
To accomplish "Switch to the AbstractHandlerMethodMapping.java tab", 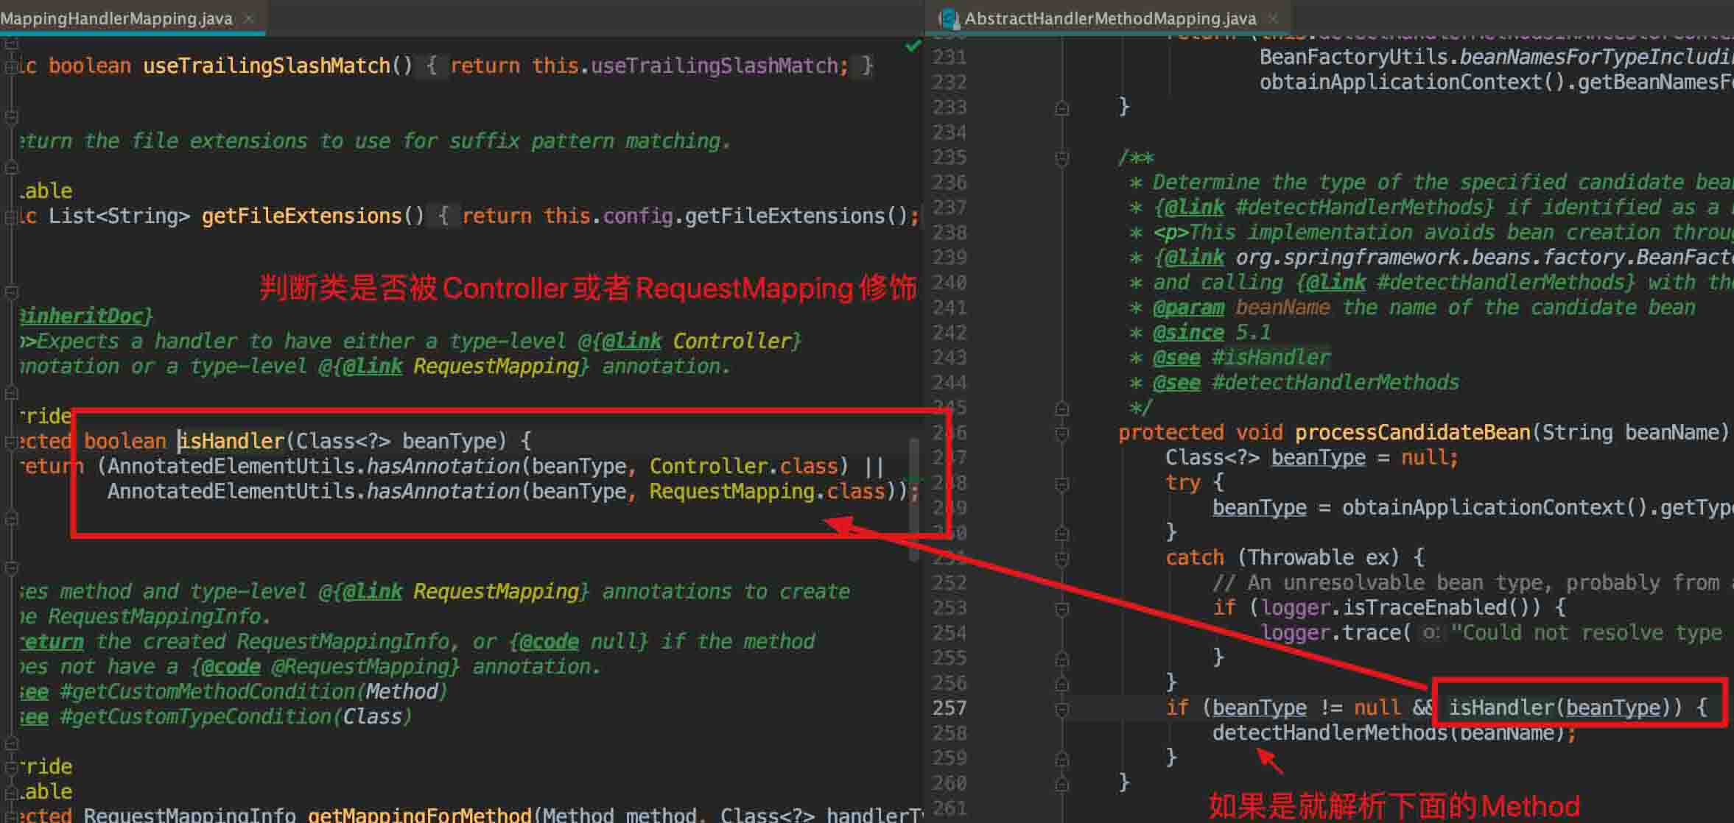I will [1109, 18].
